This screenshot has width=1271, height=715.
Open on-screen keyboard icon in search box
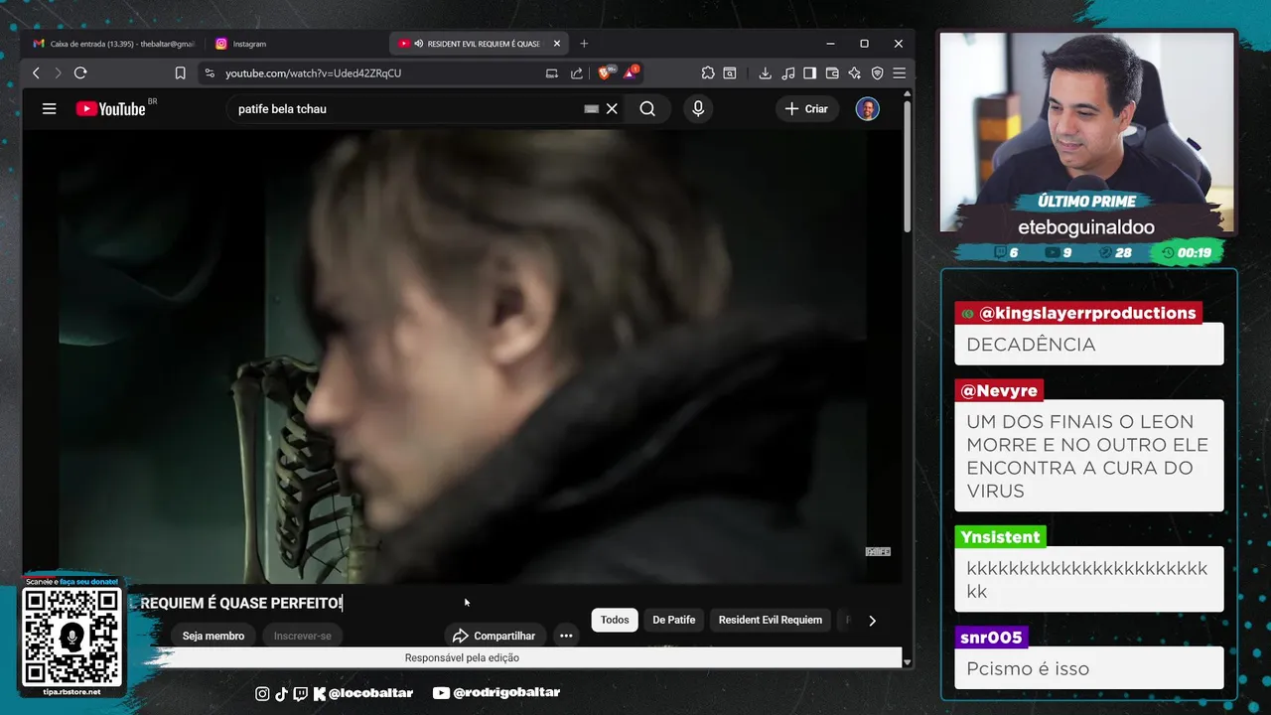pos(591,109)
